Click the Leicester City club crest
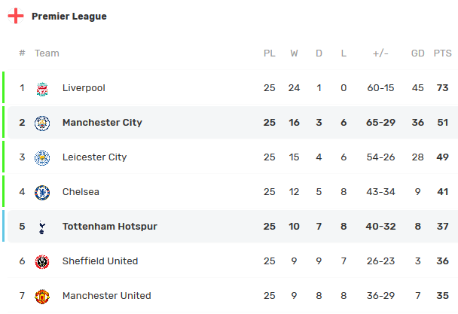The width and height of the screenshot is (458, 314). (x=42, y=157)
